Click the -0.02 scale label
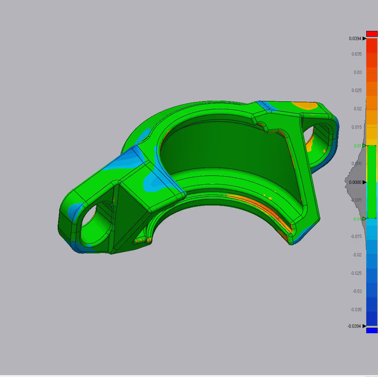 tap(357, 255)
